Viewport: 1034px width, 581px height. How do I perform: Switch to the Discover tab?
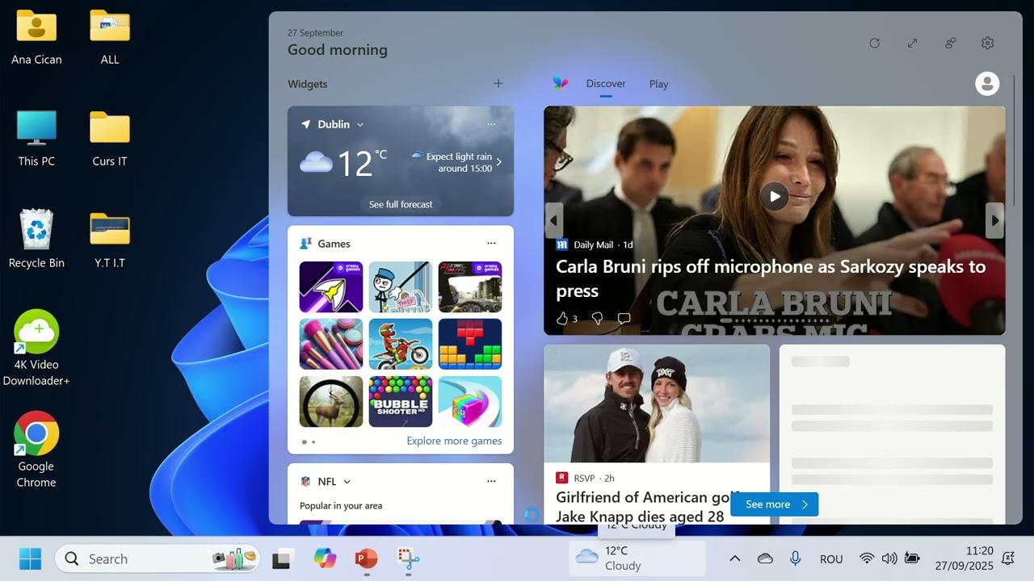coord(606,84)
